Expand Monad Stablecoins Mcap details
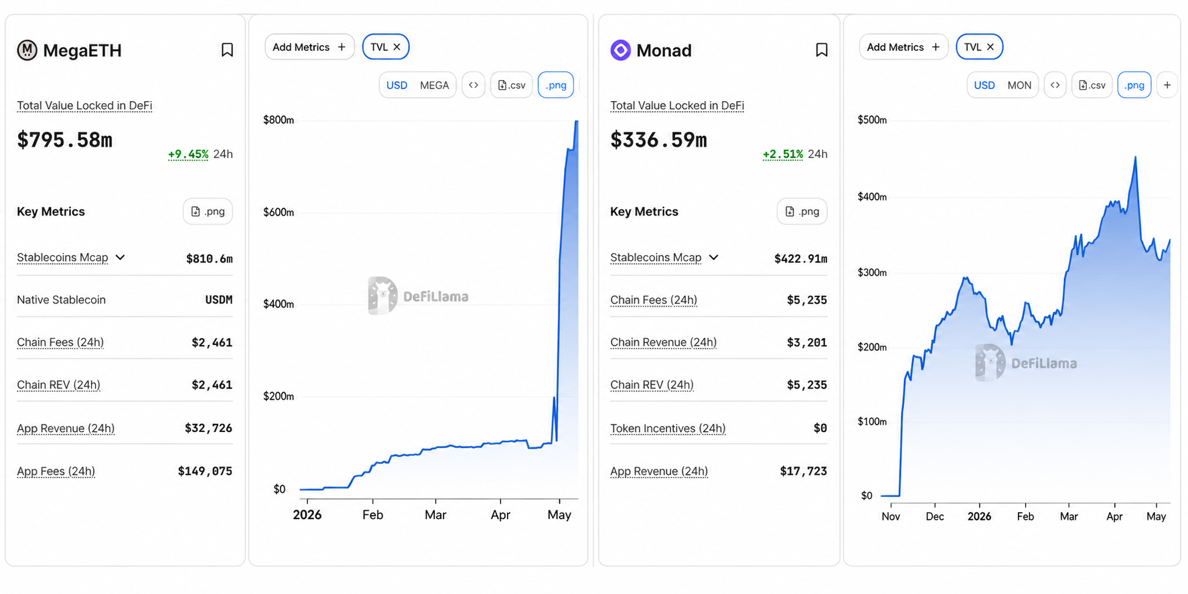 click(x=714, y=257)
